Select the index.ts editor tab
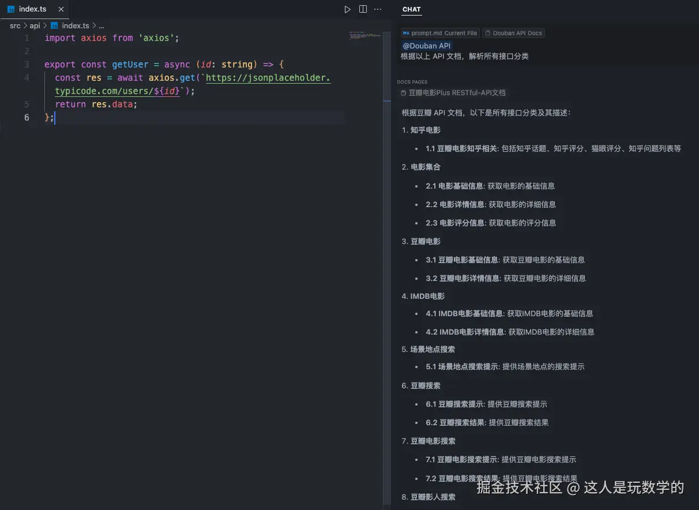The image size is (699, 510). click(35, 9)
